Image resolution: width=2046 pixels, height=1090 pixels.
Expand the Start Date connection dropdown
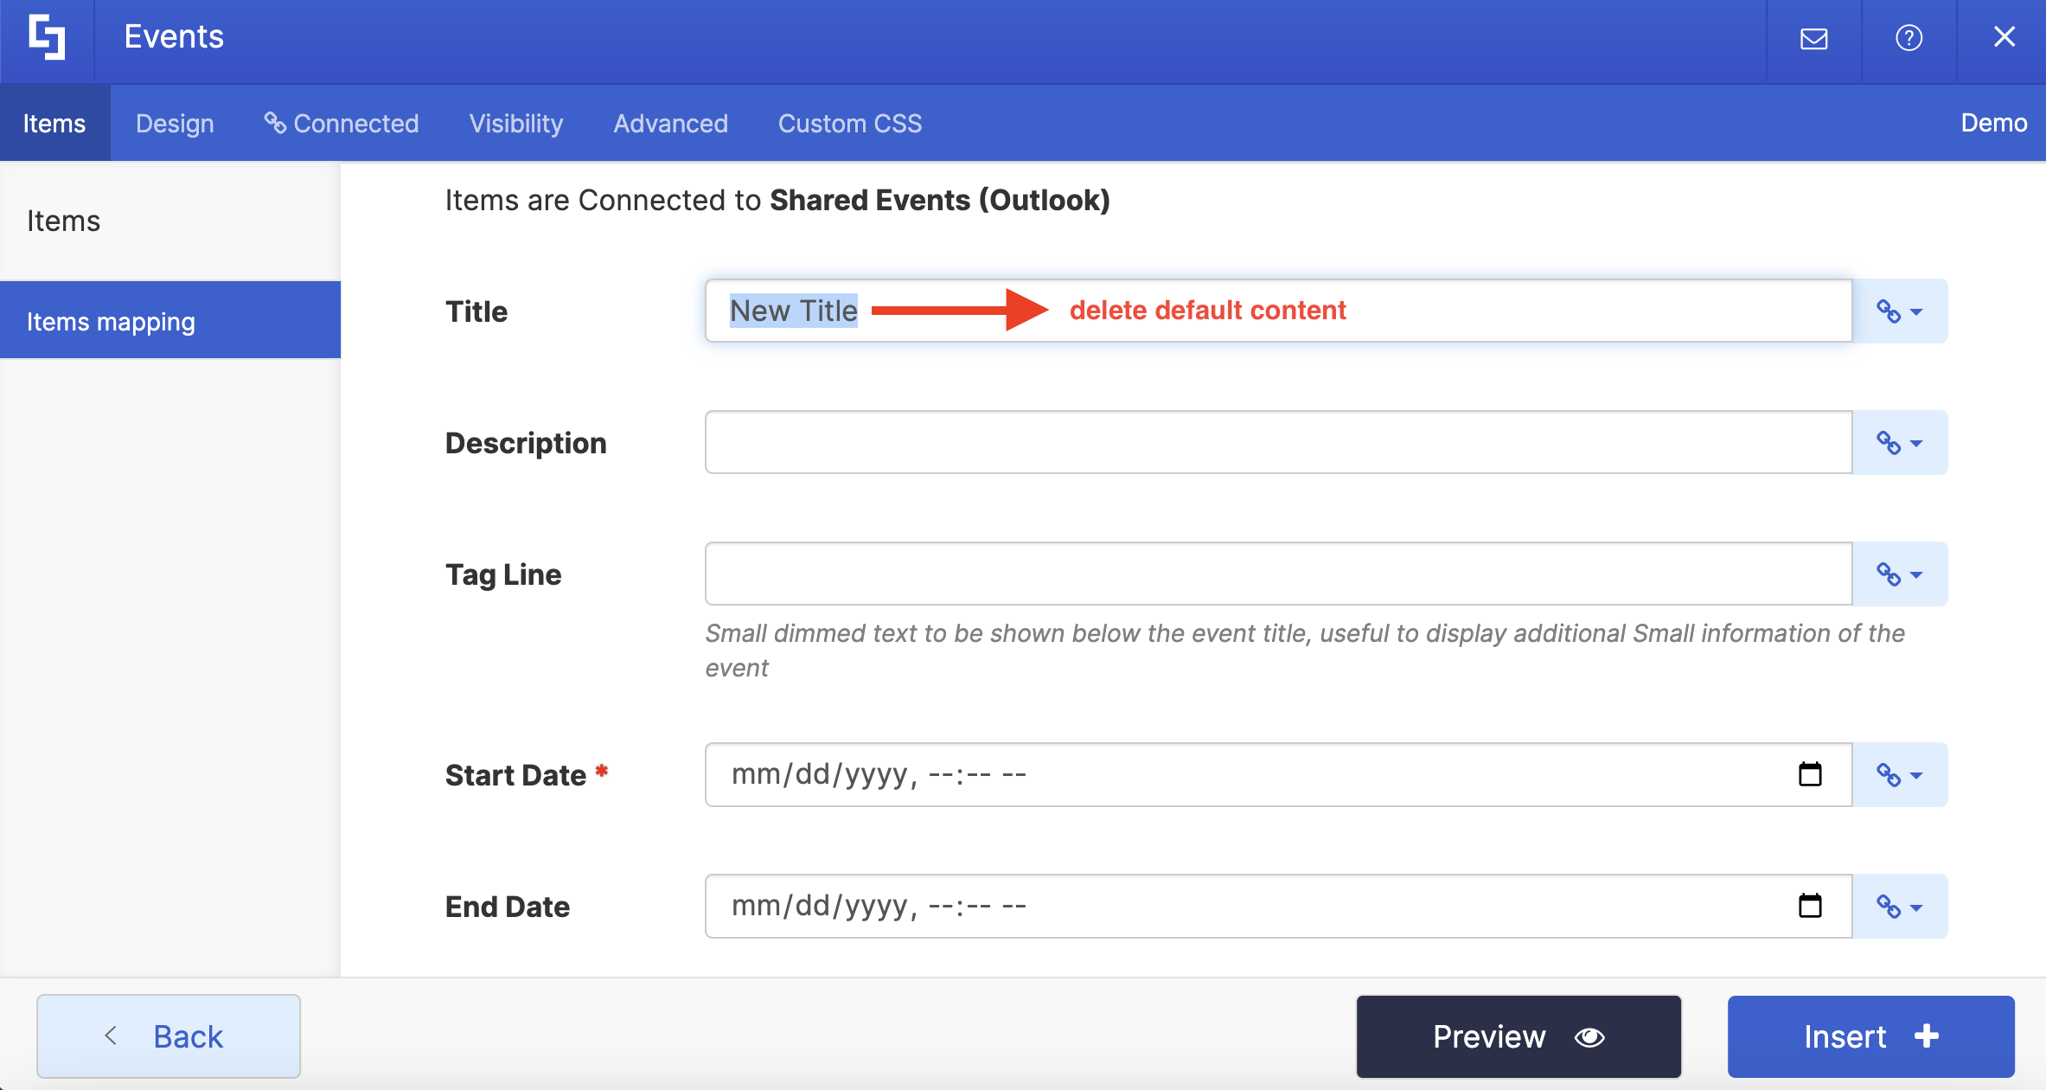[x=1899, y=775]
